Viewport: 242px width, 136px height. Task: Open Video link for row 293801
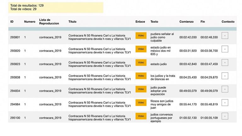point(141,36)
